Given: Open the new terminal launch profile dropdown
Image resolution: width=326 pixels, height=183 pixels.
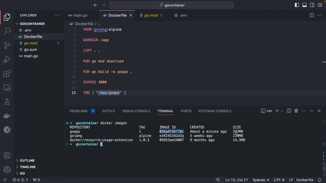Looking at the screenshot, I should click(x=282, y=111).
